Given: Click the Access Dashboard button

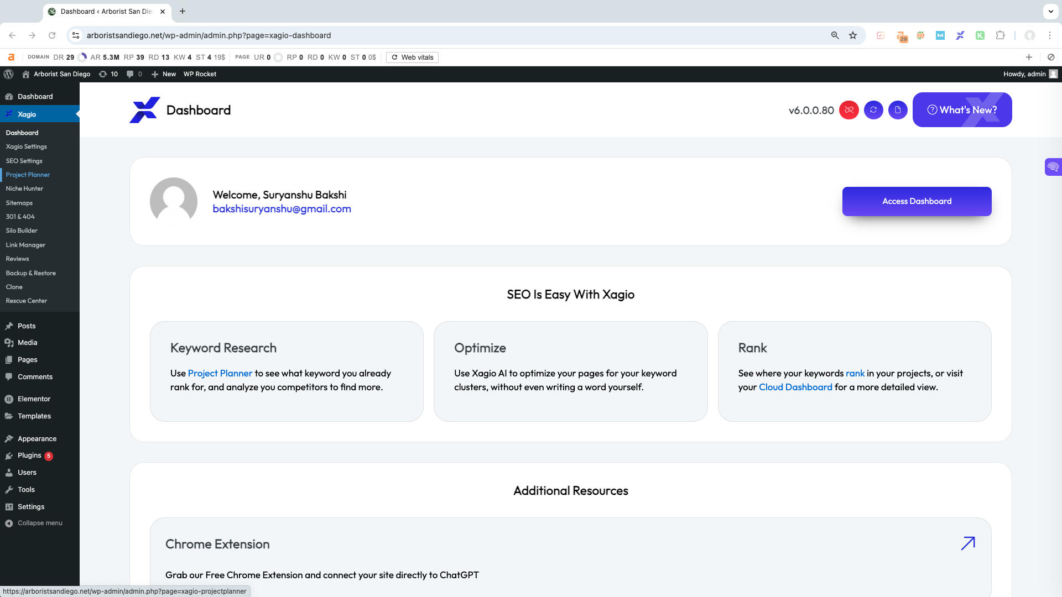Looking at the screenshot, I should [917, 201].
